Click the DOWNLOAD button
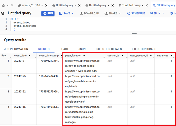This screenshot has height=126, width=176. 90,13
